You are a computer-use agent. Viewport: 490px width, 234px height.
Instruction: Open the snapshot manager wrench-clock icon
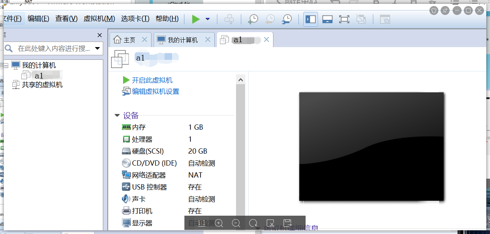(x=287, y=19)
